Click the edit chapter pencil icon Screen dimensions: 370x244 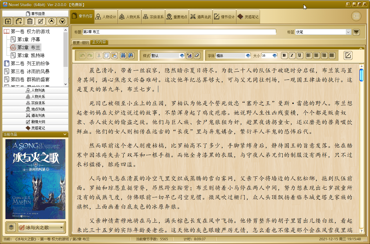[x=41, y=21]
